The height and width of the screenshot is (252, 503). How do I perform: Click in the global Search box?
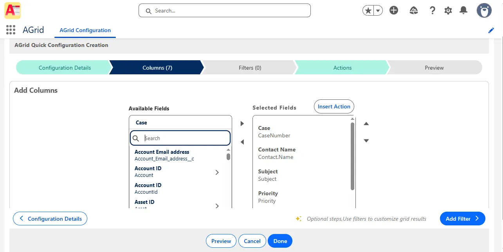tap(225, 11)
